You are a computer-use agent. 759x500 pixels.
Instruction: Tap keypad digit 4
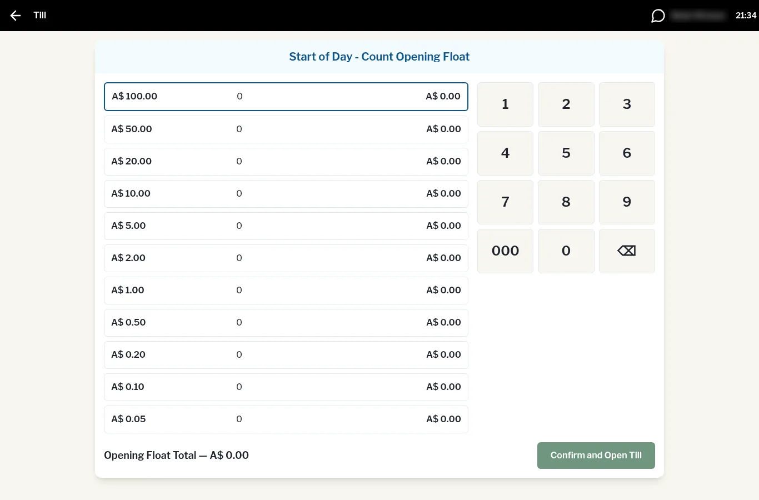505,153
